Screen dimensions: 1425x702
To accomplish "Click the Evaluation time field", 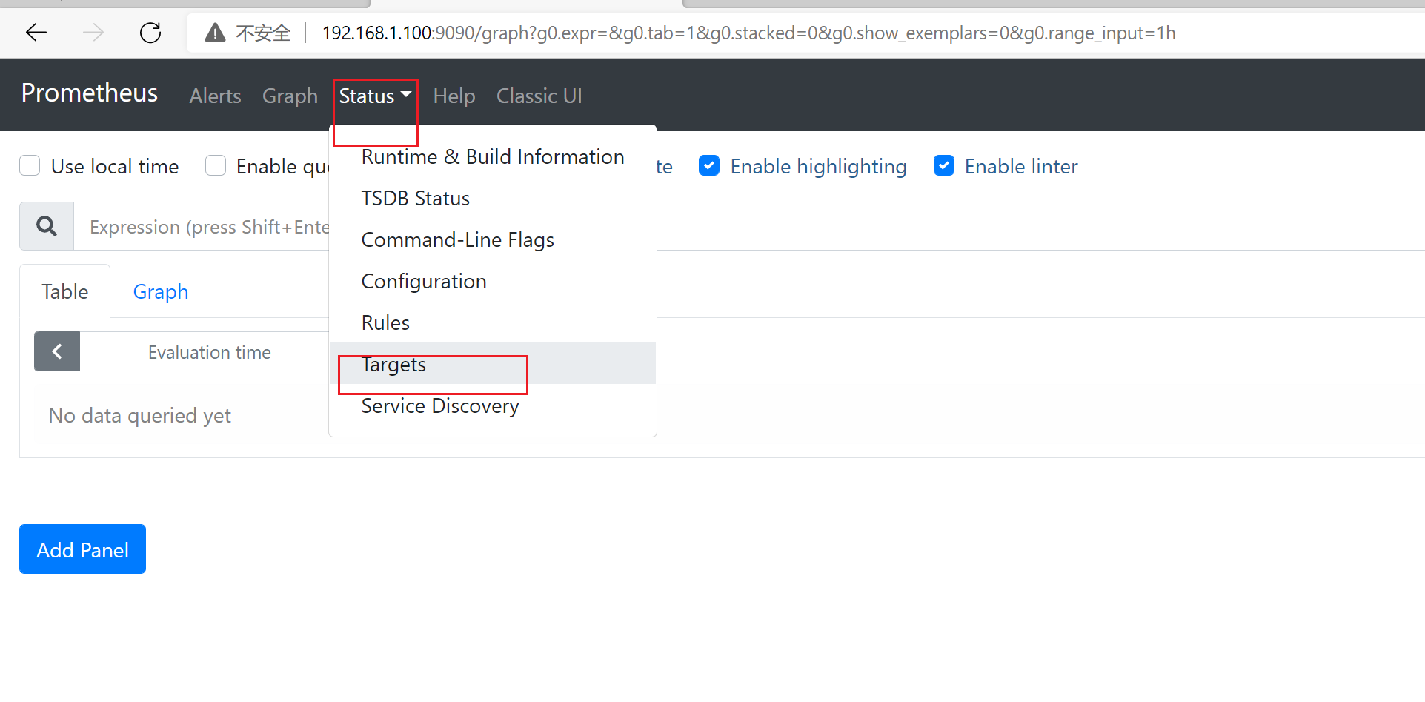I will 205,351.
